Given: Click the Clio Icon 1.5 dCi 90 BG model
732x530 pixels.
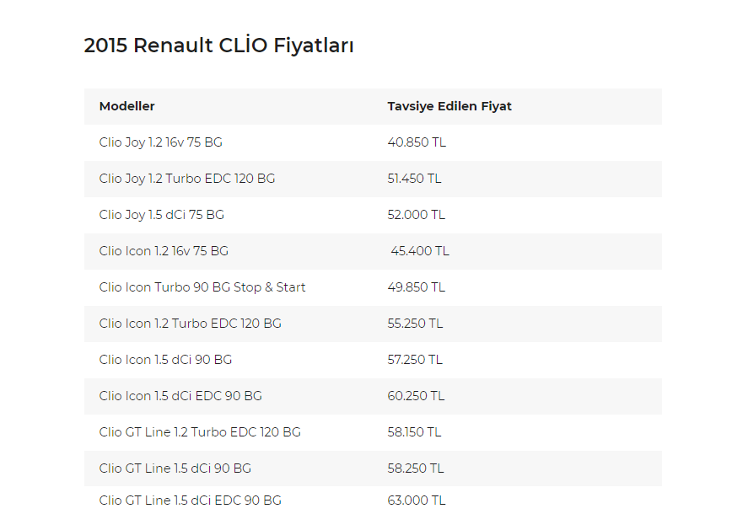Looking at the screenshot, I should (165, 360).
